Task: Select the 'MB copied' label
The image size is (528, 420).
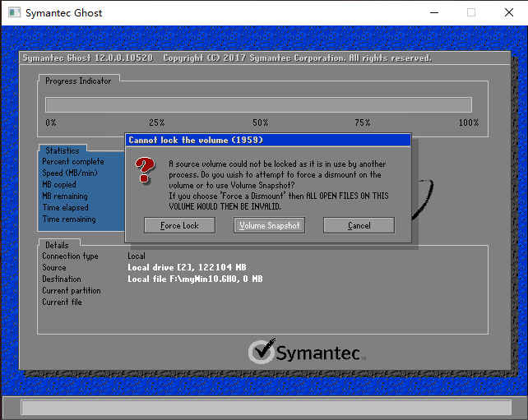Action: (x=59, y=184)
